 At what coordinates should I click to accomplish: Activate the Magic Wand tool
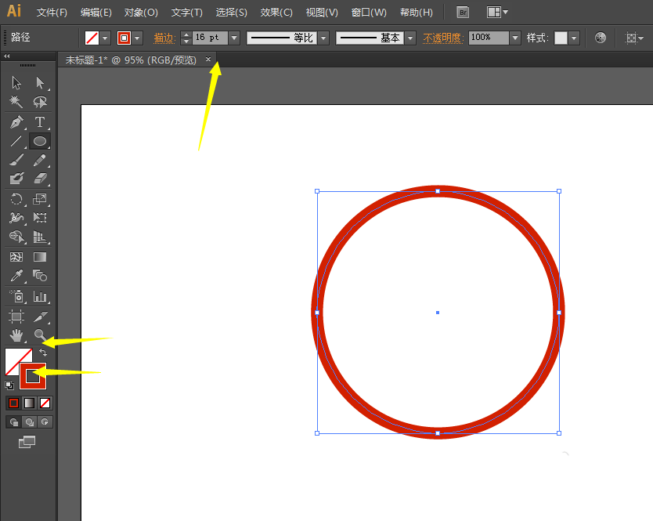(16, 101)
